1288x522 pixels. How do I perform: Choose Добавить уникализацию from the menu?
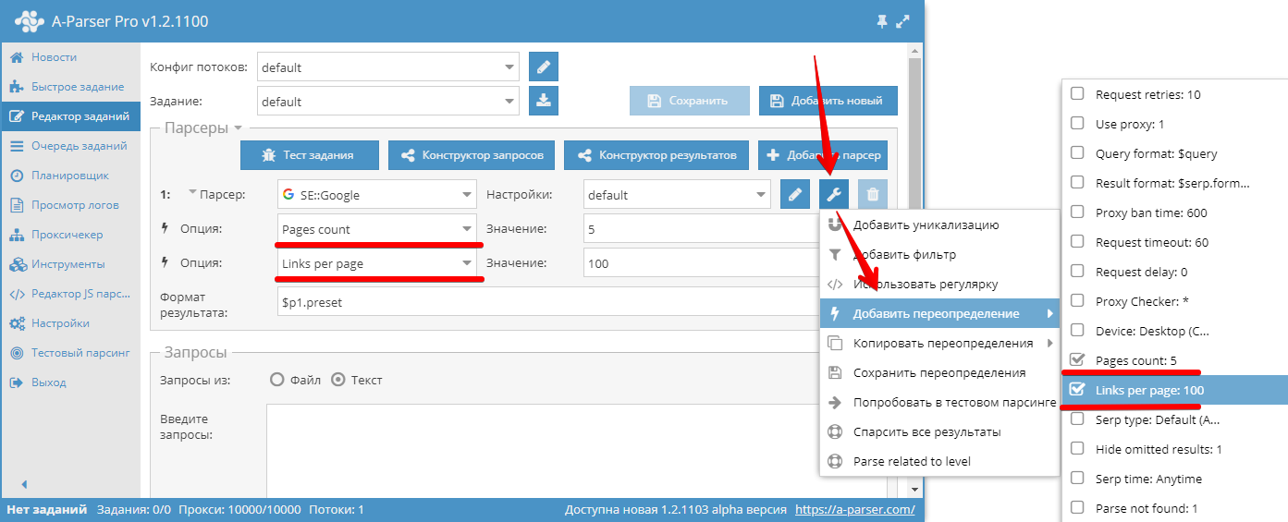coord(939,225)
